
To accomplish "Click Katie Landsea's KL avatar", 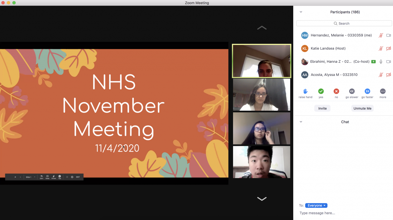I will (305, 48).
